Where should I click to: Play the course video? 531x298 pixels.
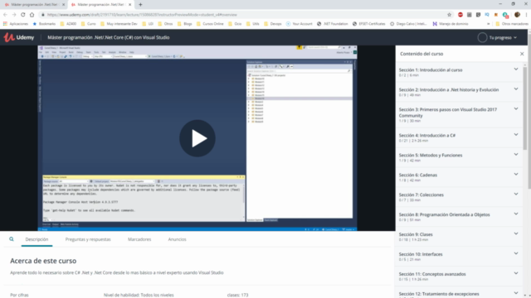pos(197,138)
